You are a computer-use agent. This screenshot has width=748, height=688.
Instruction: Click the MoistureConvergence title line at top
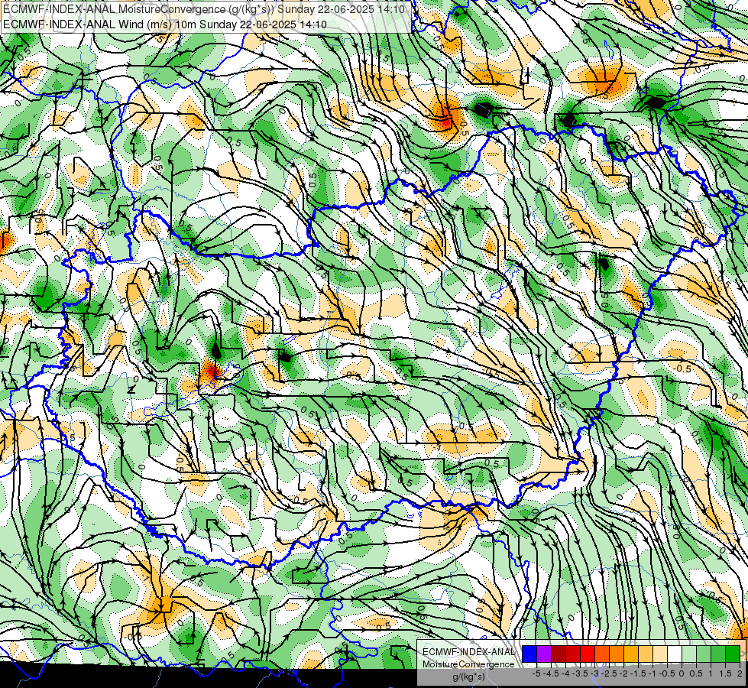[204, 9]
